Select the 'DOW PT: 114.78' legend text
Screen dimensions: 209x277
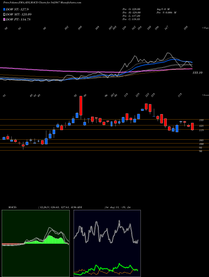[x=18, y=19]
